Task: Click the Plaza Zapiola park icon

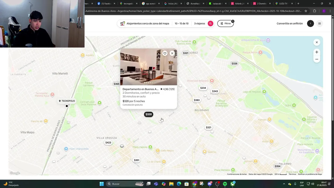Action: [x=150, y=147]
